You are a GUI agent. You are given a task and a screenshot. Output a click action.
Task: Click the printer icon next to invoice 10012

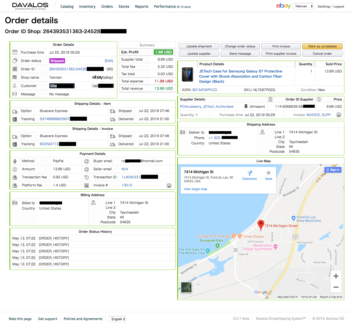point(169,185)
